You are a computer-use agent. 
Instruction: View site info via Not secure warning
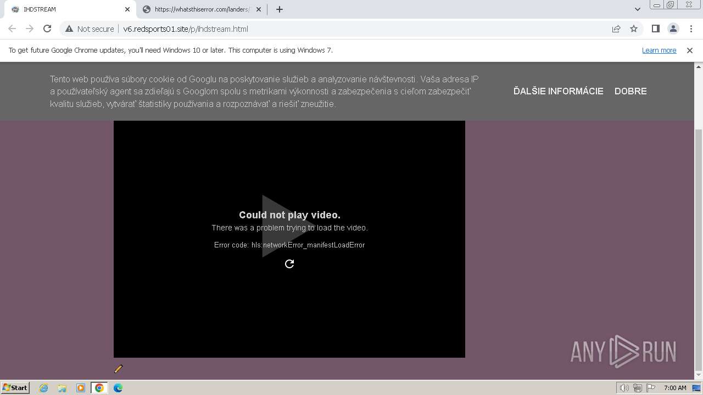(x=90, y=29)
